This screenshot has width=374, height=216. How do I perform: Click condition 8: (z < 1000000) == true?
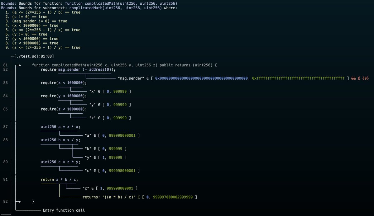click(x=32, y=43)
